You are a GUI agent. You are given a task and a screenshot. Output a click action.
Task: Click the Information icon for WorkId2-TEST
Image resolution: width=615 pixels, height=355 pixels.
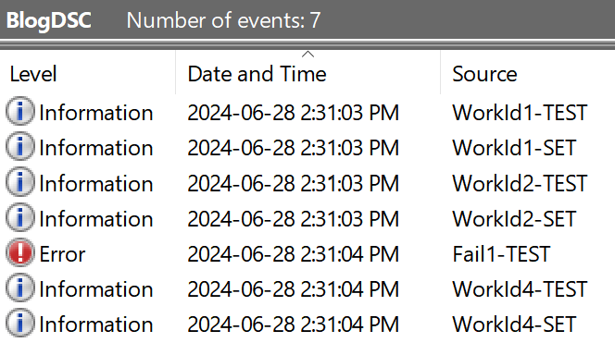pos(20,182)
